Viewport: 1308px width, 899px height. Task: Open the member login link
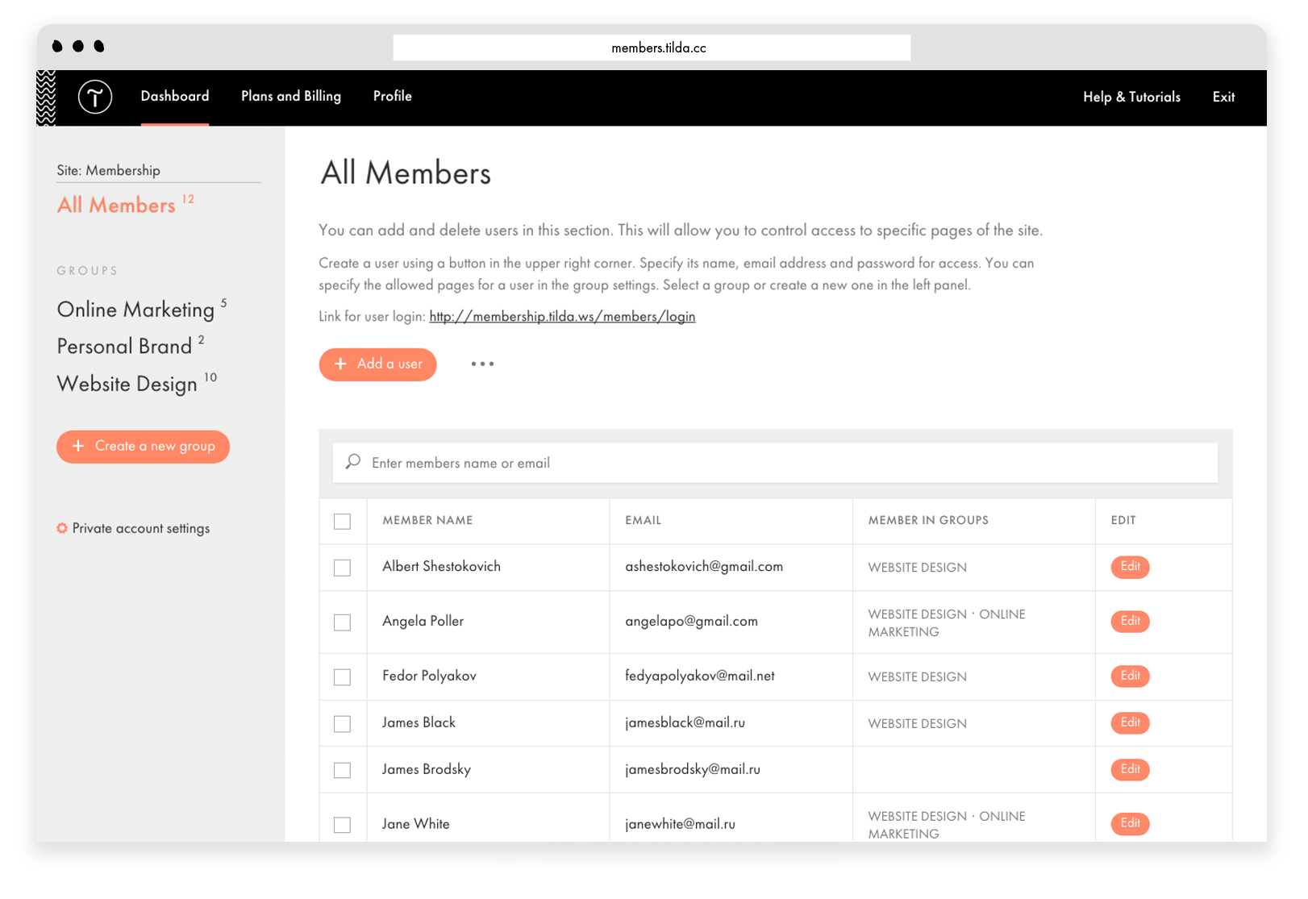(x=562, y=316)
